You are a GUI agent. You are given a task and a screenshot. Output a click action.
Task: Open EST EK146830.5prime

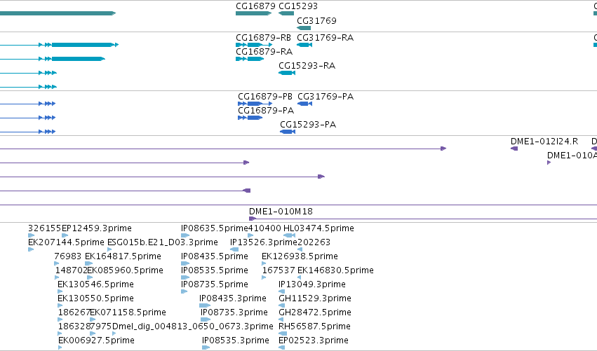click(335, 270)
